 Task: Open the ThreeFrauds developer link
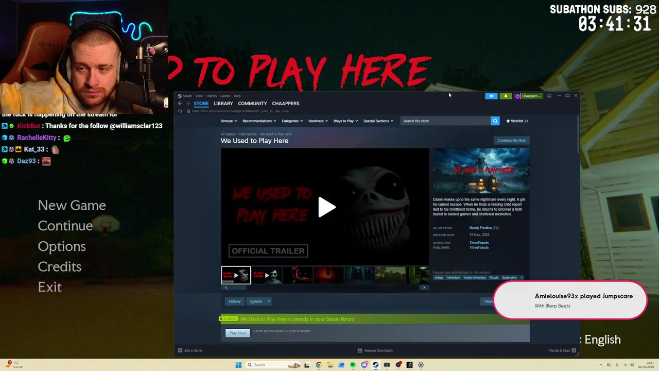[x=479, y=243]
